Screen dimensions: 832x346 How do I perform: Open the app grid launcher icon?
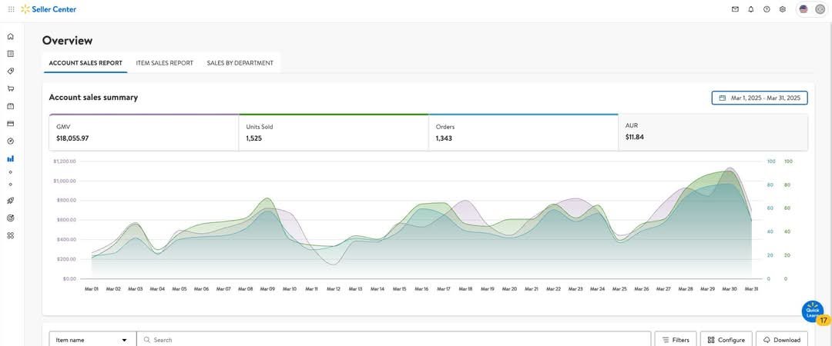coord(11,9)
